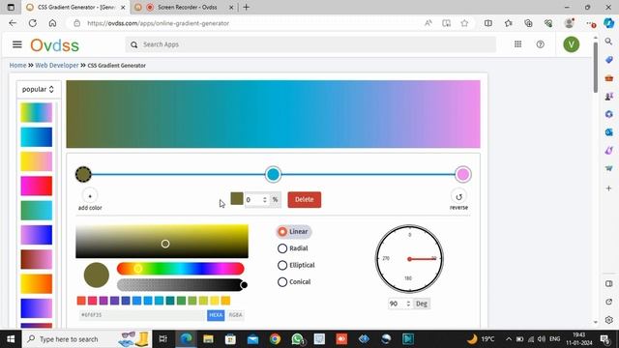Open Outlook in Edge sidebar

(608, 131)
